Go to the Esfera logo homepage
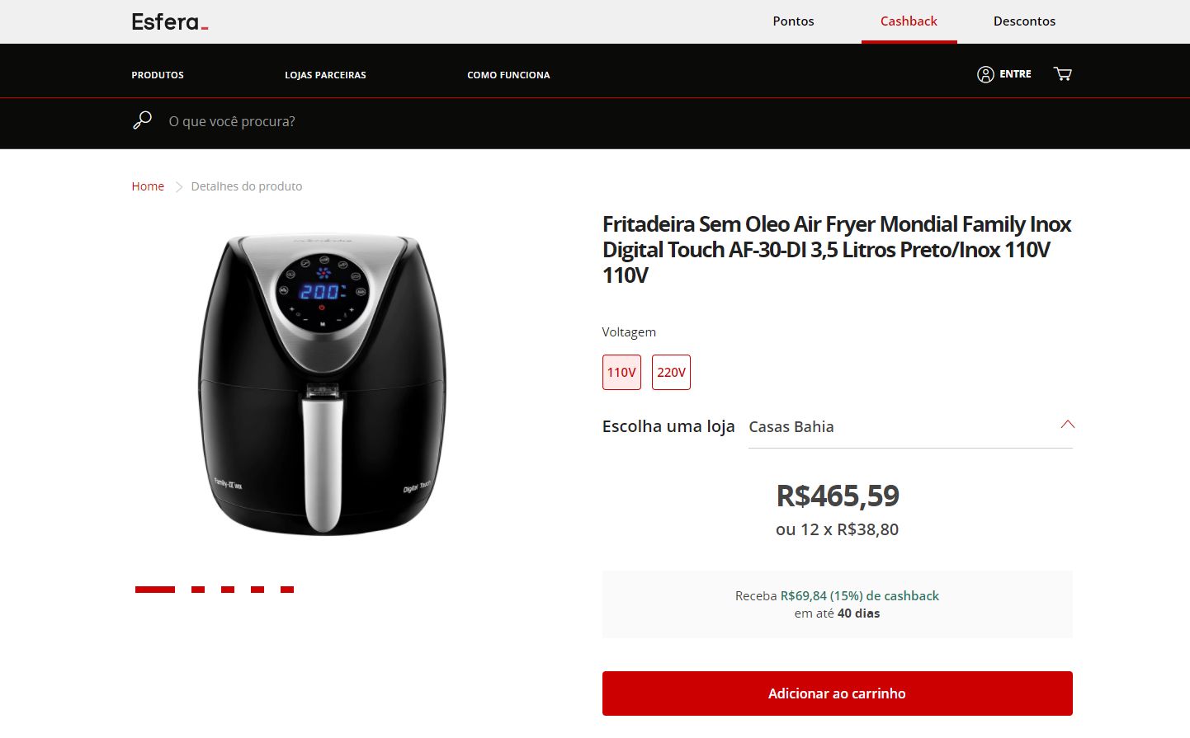Screen dimensions: 1190x738 pos(170,21)
